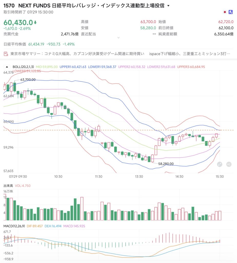Click the UPPER2:60,158.32 value
The width and height of the screenshot is (237, 263).
point(132,67)
